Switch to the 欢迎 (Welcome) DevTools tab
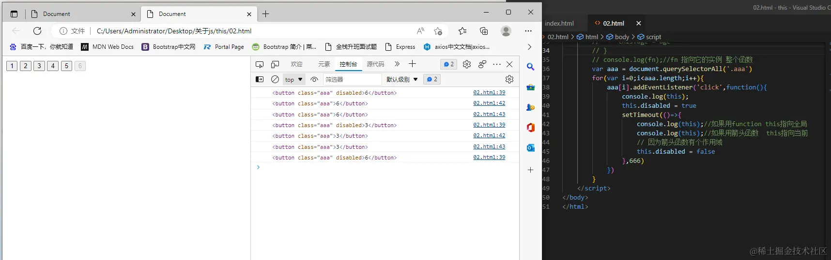831x260 pixels. coord(296,64)
